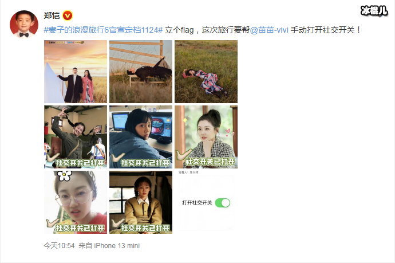395x263 pixels.
Task: Toggle the 打开社交开关 green switch
Action: [223, 203]
